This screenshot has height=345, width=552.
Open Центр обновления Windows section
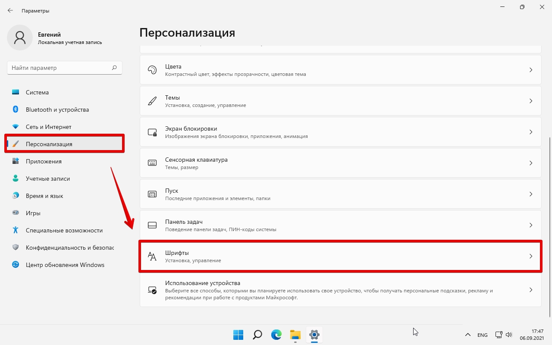click(65, 265)
